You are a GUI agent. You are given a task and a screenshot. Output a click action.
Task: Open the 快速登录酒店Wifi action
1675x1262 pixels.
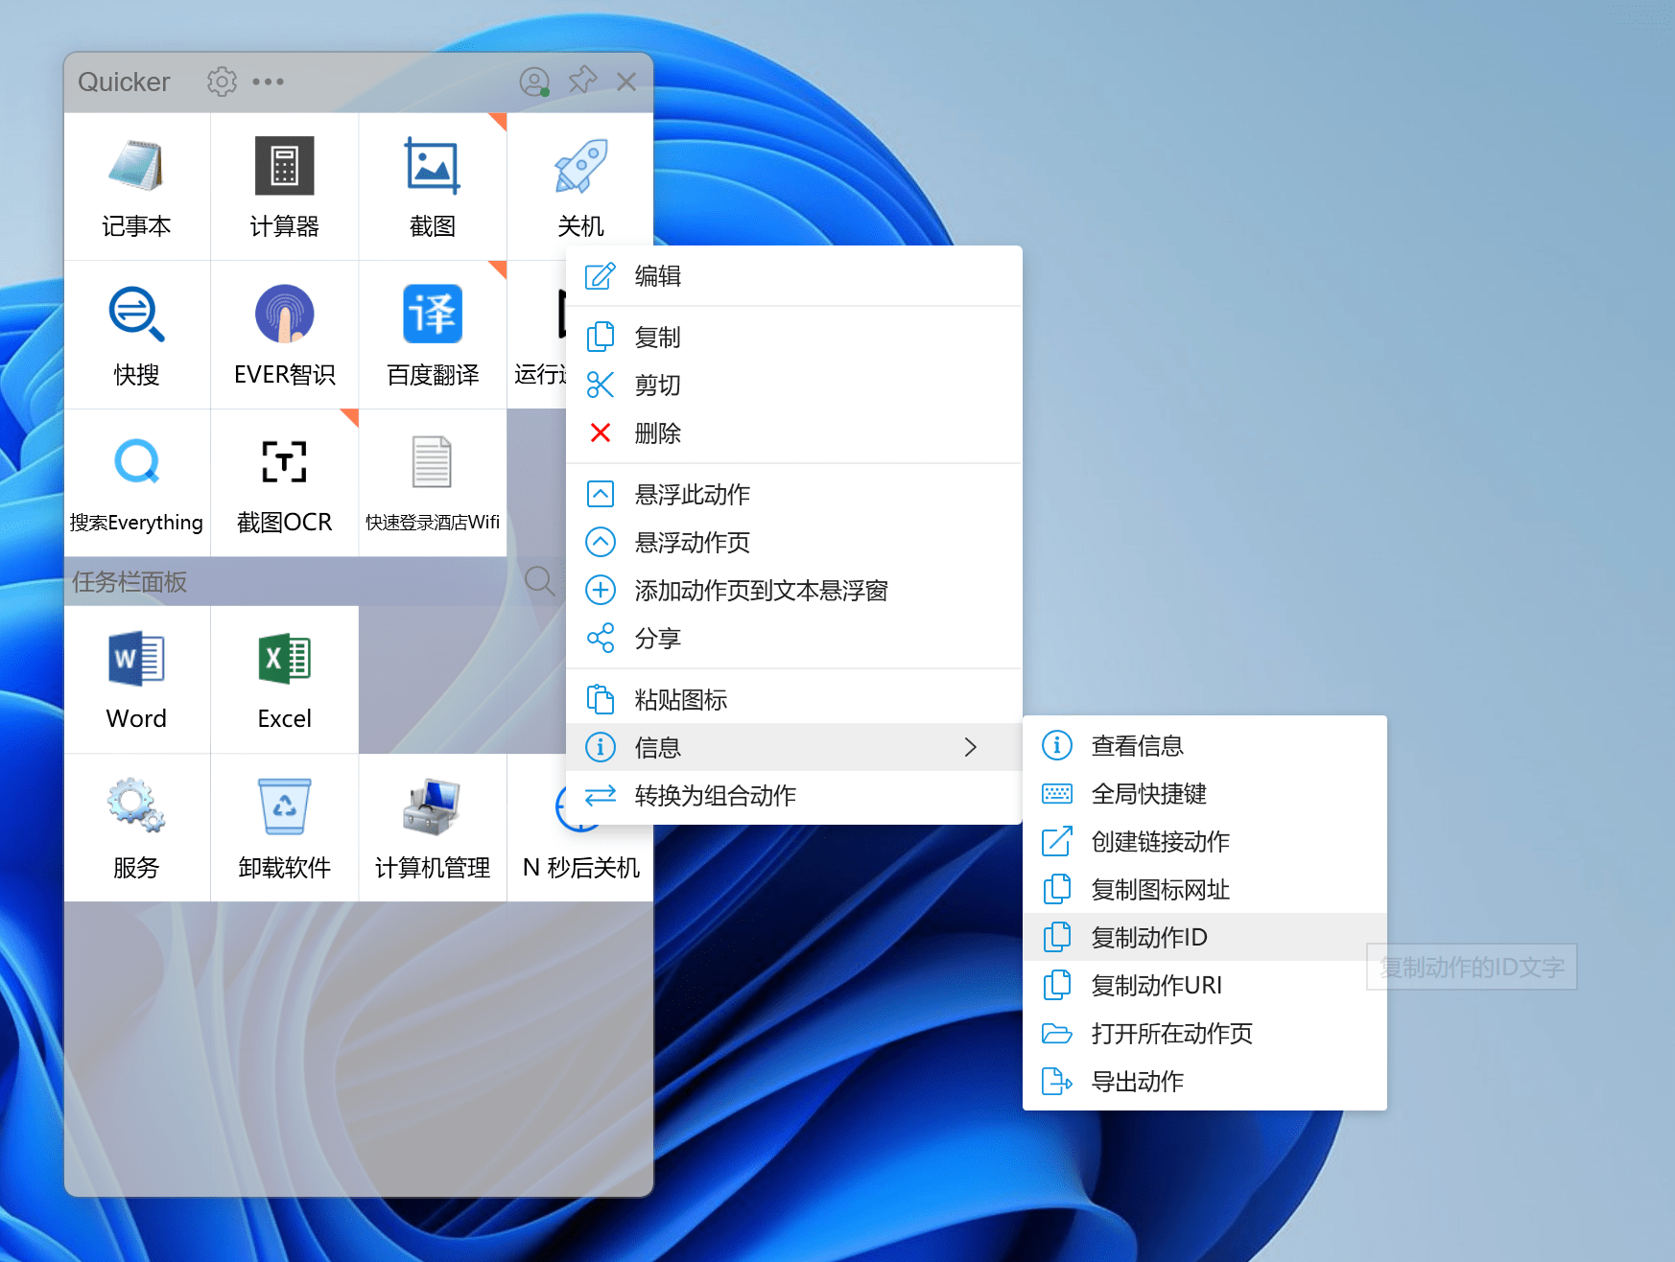[x=433, y=483]
